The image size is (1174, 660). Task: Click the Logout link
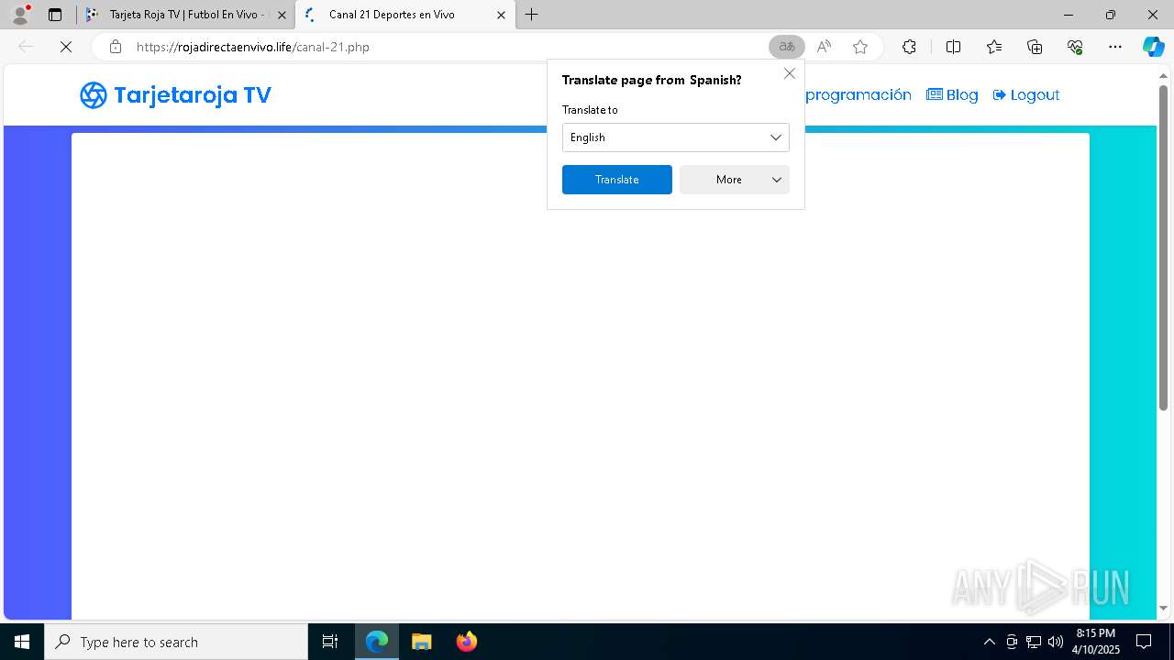tap(1026, 94)
